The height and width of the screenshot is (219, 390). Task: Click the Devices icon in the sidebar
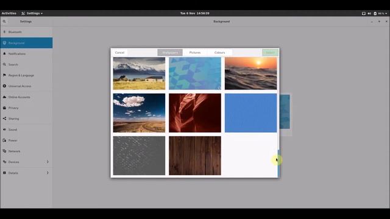click(4, 162)
